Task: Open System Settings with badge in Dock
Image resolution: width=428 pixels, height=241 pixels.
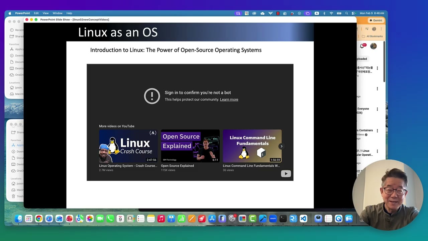Action: click(232, 219)
